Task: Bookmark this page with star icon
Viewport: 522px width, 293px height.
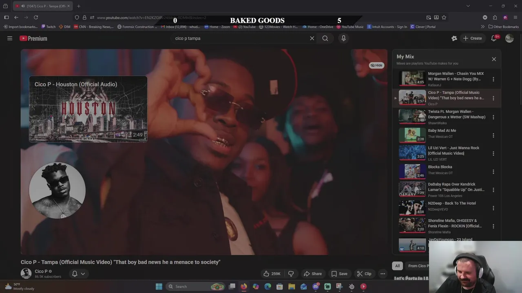Action: pos(444,17)
